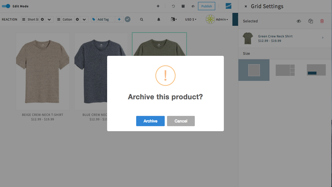Duplicate the selected product via copy icon

click(310, 21)
